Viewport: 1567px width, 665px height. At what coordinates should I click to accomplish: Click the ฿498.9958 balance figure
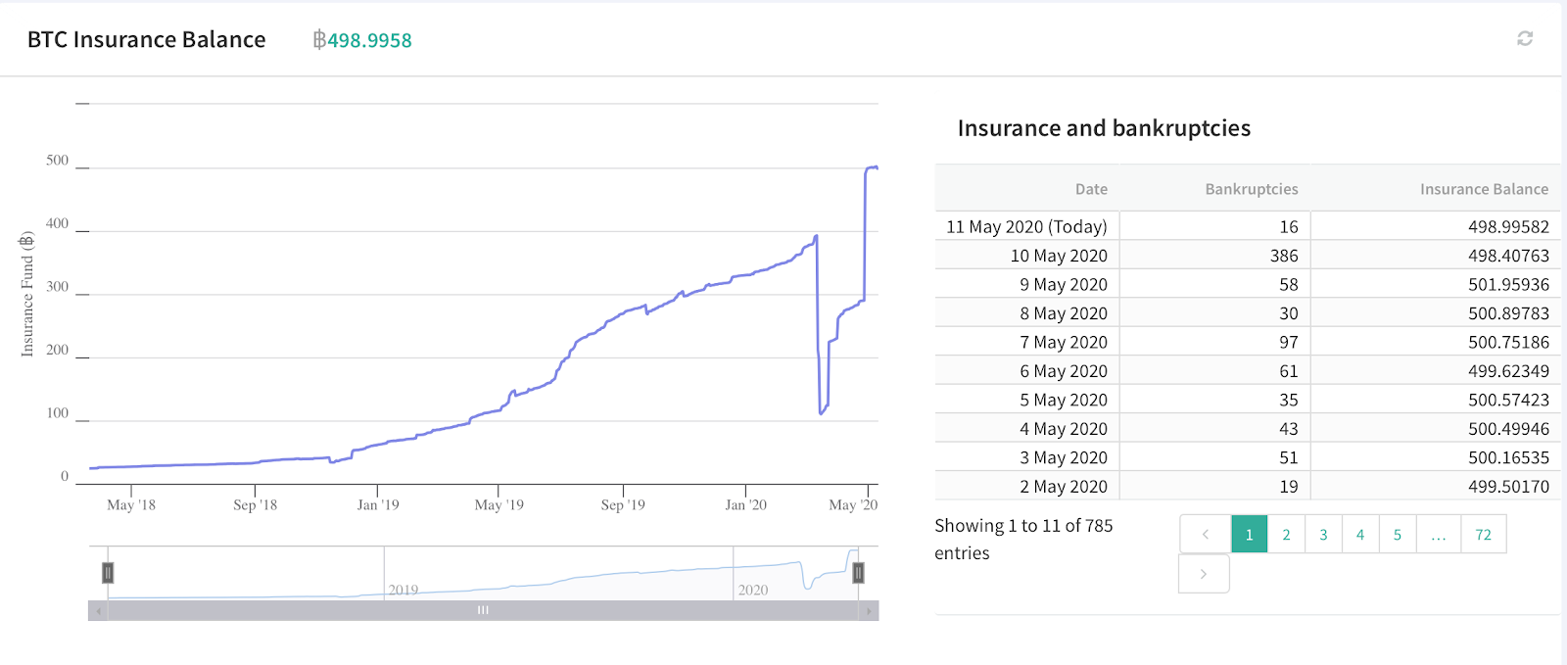[362, 40]
